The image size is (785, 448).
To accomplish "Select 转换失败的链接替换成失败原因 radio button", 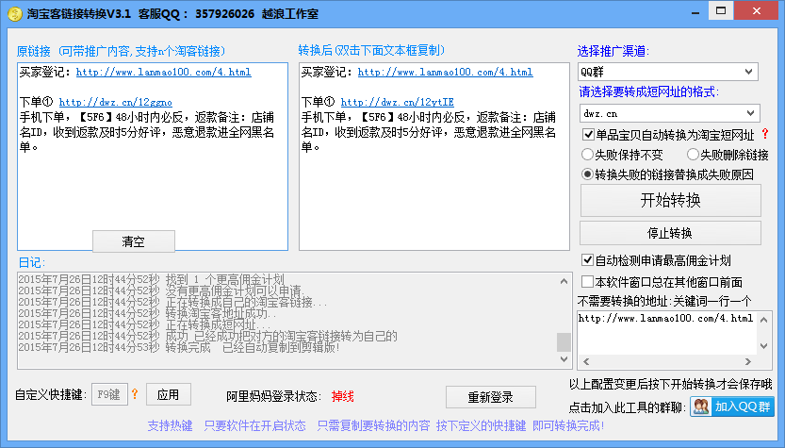I will pos(588,174).
